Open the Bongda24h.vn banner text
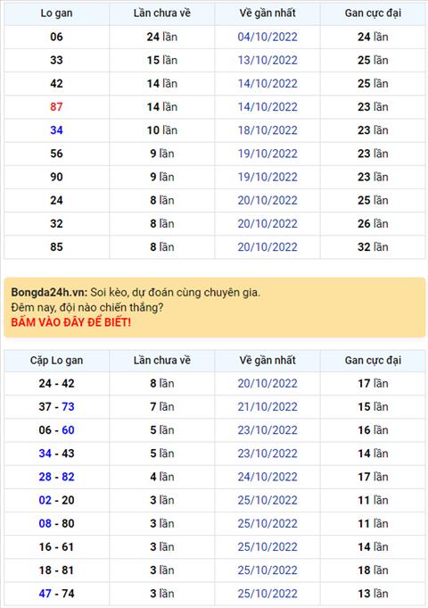428x608 pixels. click(x=136, y=292)
